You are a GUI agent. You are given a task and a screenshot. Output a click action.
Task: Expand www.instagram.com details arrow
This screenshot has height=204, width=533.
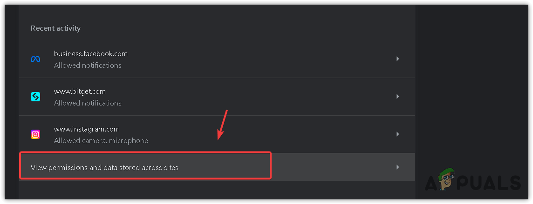397,134
